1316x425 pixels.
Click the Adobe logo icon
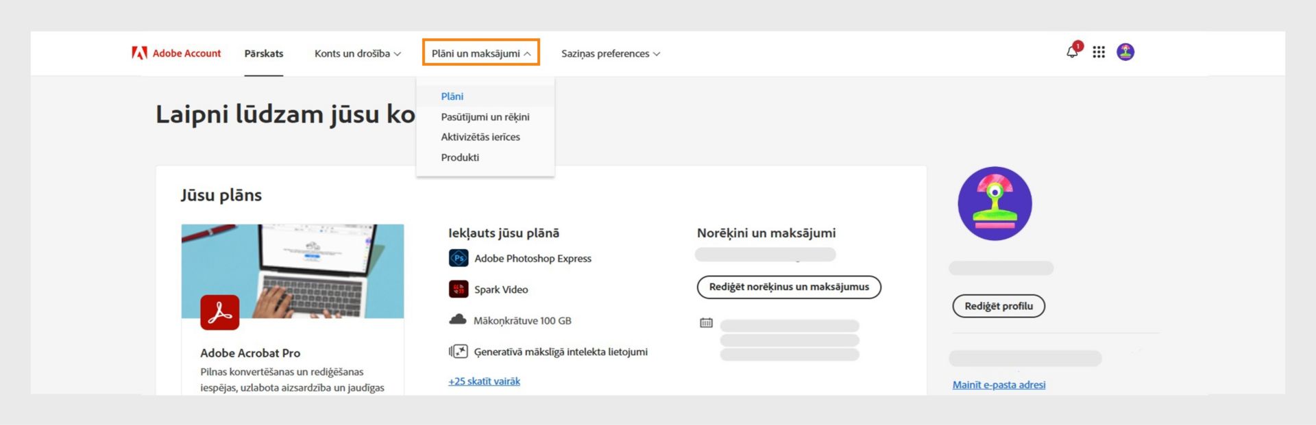pos(139,53)
